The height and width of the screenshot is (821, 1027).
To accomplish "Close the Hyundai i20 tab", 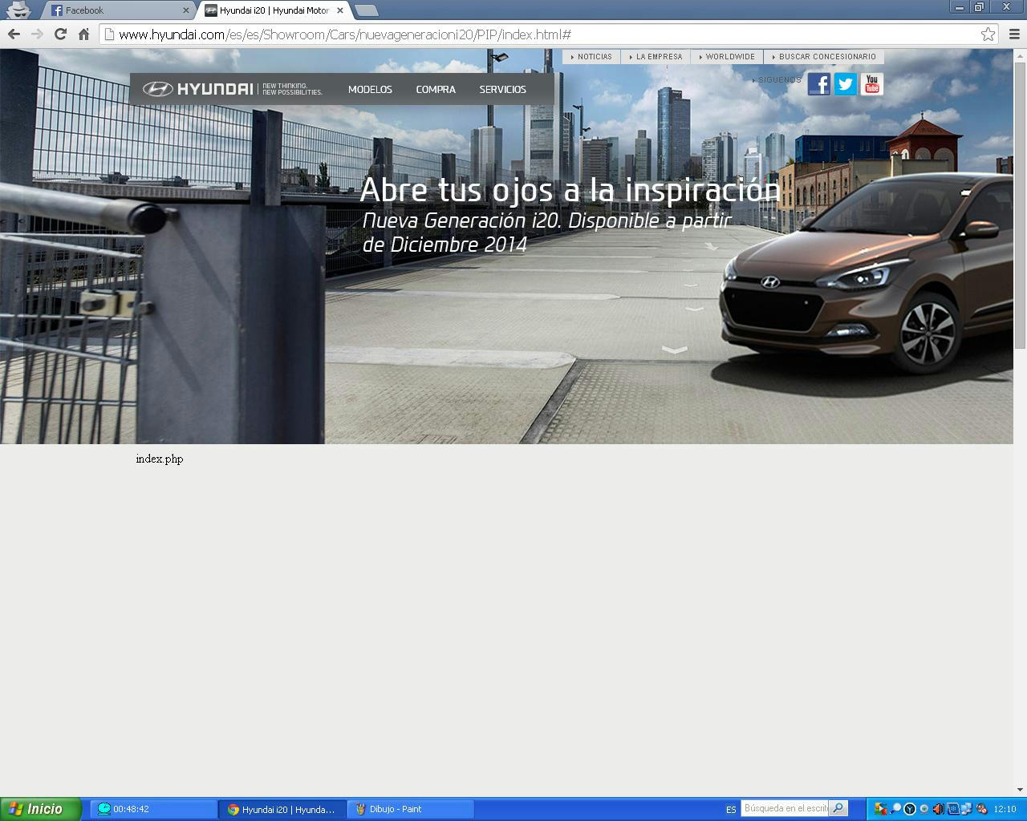I will tap(340, 10).
